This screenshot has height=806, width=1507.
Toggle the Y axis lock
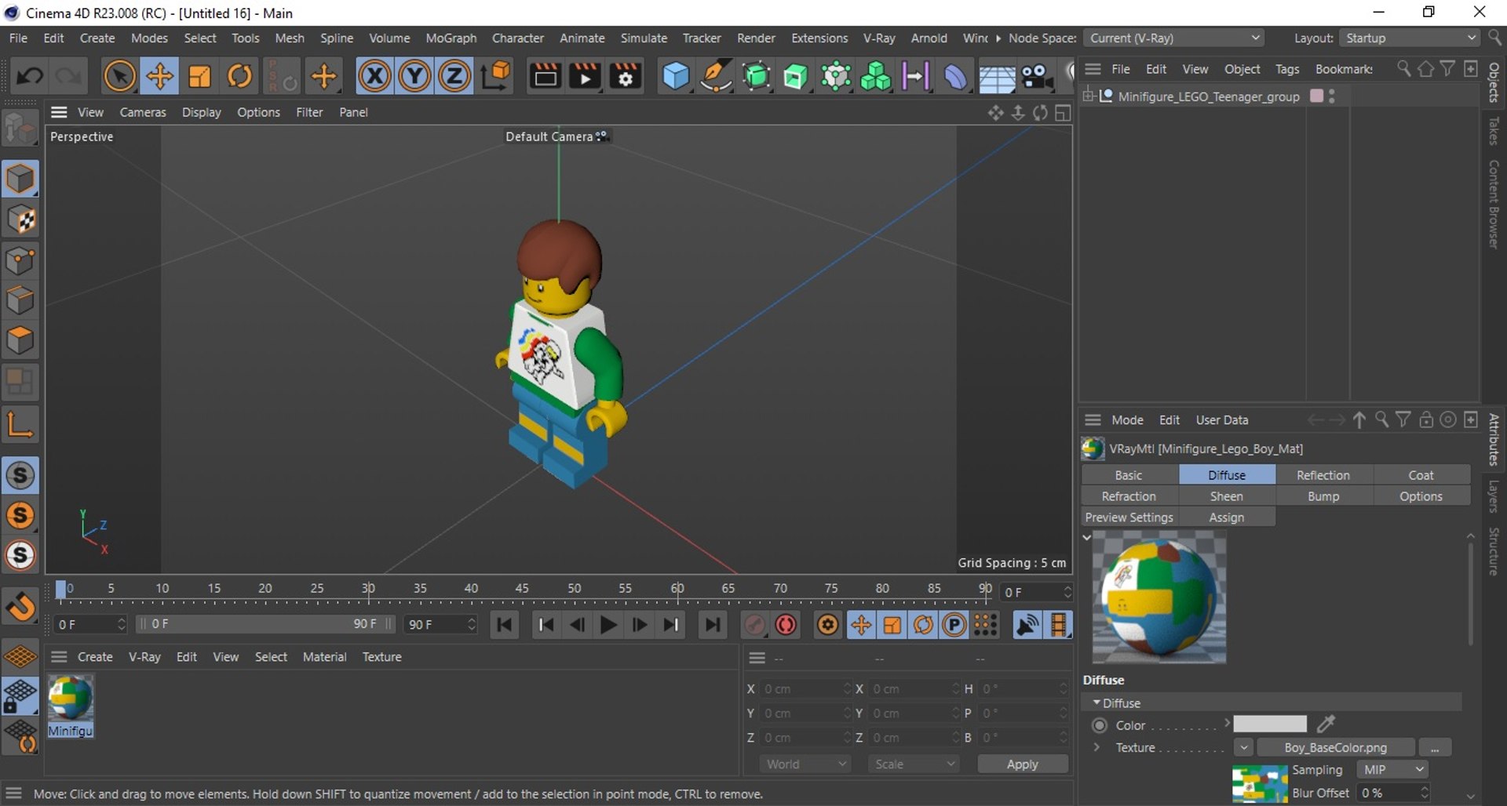414,76
